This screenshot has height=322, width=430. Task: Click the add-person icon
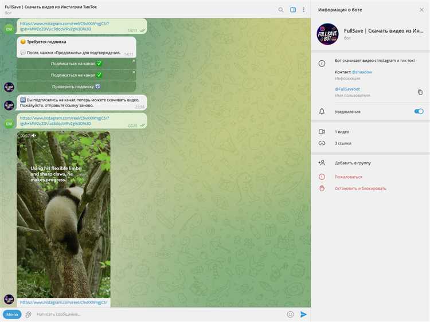coord(322,163)
